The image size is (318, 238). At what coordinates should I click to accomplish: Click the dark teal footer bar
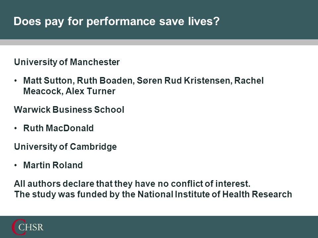tap(159, 227)
